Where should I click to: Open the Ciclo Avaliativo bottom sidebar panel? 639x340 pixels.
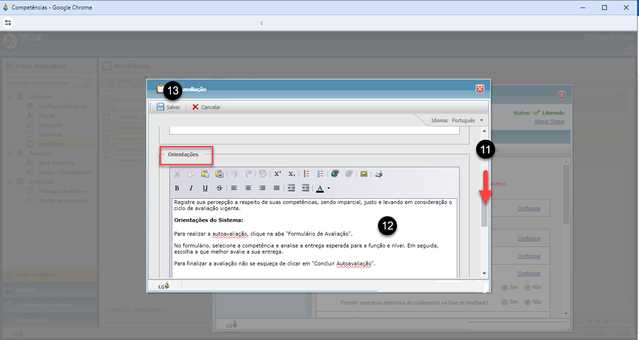pos(50,275)
